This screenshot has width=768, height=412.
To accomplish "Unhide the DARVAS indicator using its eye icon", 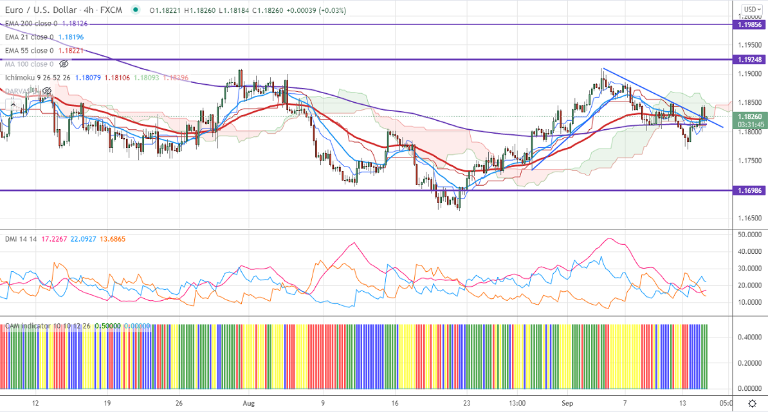I will pyautogui.click(x=46, y=91).
